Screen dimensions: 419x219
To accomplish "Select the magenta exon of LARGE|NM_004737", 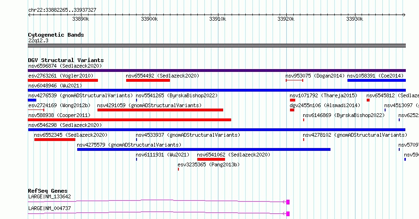I will [x=288, y=214].
